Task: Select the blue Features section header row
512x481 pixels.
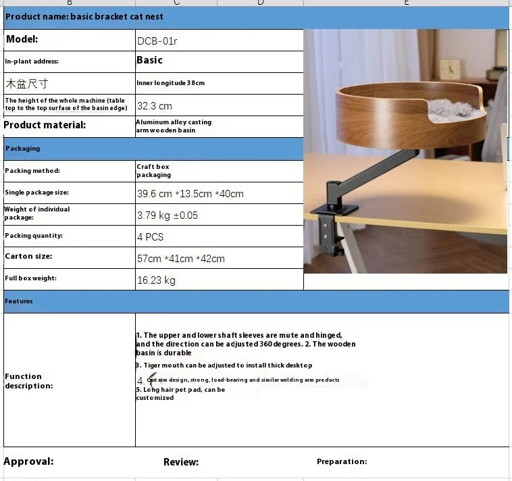Action: pyautogui.click(x=255, y=301)
